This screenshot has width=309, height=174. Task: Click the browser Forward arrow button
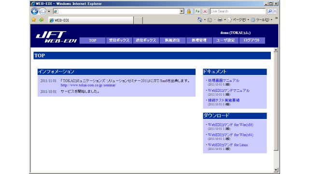[x=42, y=11]
